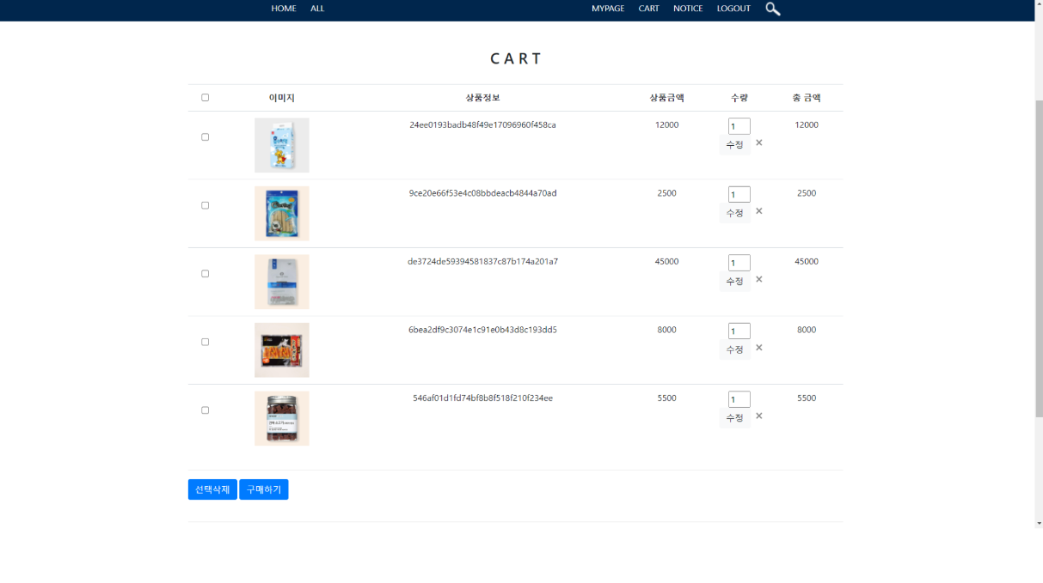Image resolution: width=1043 pixels, height=583 pixels.
Task: Remove the 5500 item with its X icon
Action: click(x=759, y=416)
